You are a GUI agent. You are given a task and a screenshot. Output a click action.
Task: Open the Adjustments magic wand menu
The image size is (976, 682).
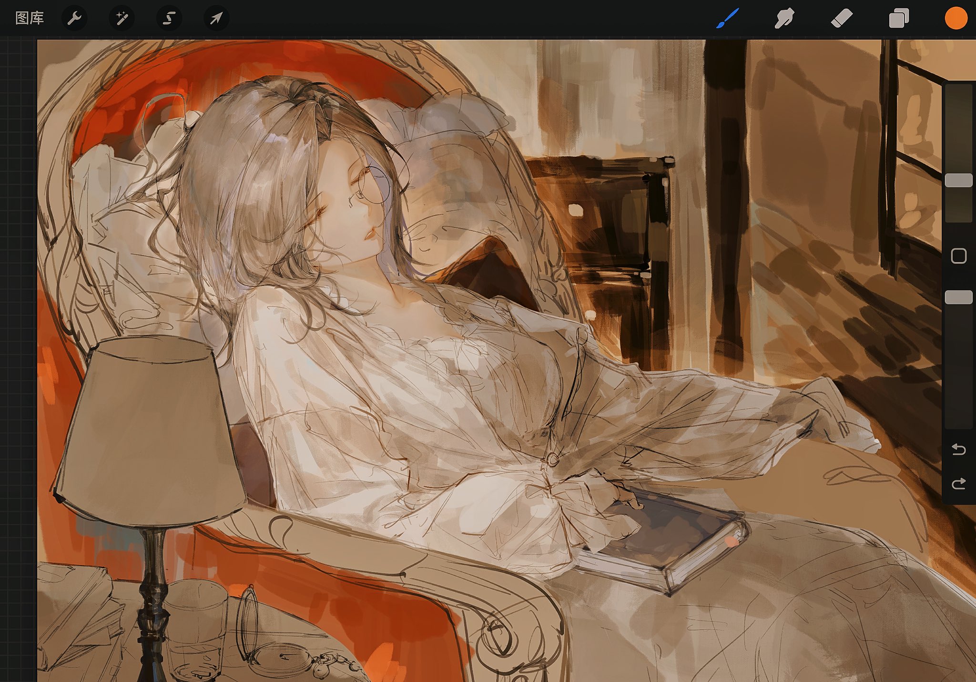coord(122,18)
